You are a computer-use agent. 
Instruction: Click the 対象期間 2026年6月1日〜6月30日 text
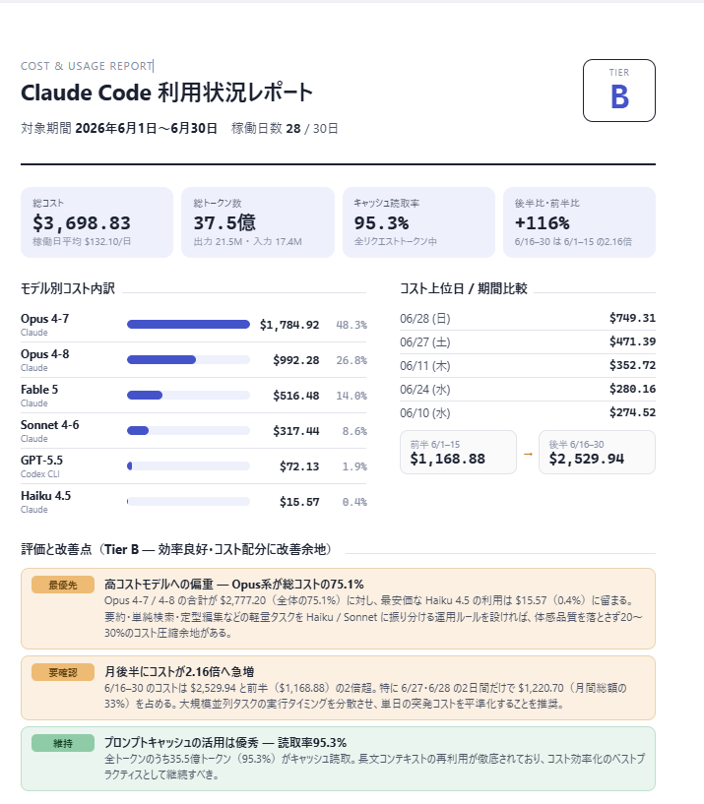pos(119,128)
